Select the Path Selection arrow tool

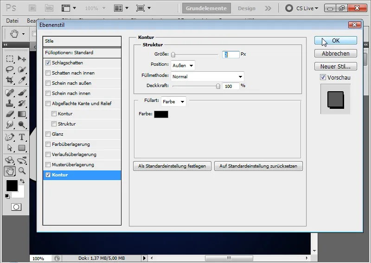coord(10,148)
